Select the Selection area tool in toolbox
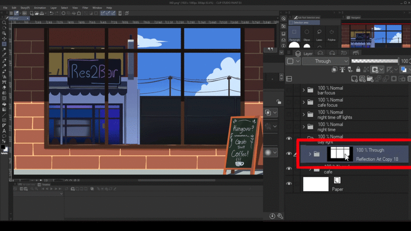The width and height of the screenshot is (411, 231). (x=4, y=44)
